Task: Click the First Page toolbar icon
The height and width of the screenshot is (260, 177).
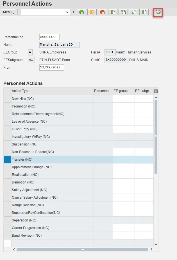Action: pyautogui.click(x=113, y=12)
